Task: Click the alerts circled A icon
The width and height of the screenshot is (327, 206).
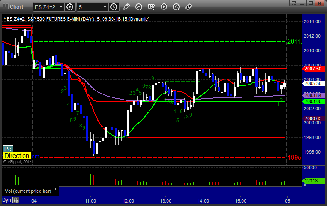Action: [x=176, y=7]
